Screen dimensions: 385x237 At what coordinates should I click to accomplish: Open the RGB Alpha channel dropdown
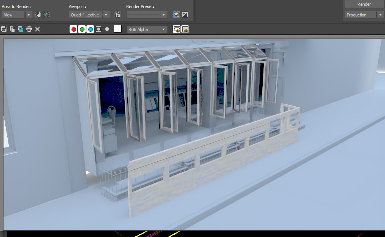point(147,29)
